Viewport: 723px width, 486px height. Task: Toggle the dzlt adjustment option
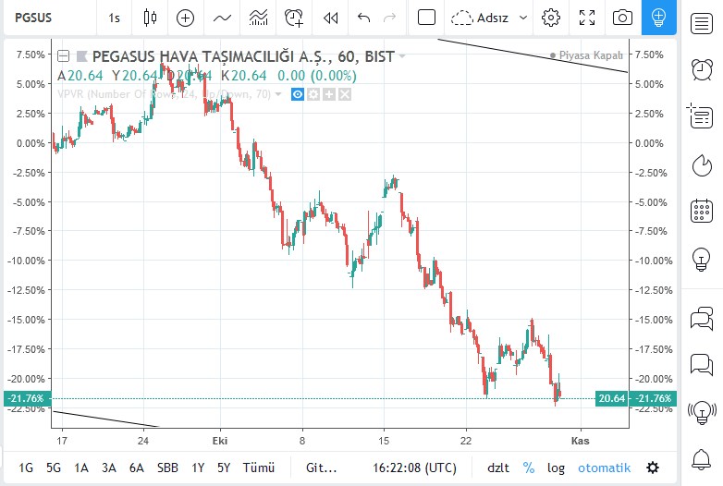click(498, 468)
